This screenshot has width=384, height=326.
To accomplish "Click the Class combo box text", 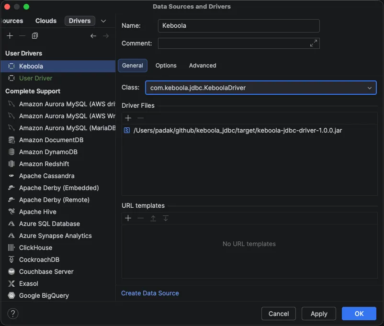I will [198, 88].
